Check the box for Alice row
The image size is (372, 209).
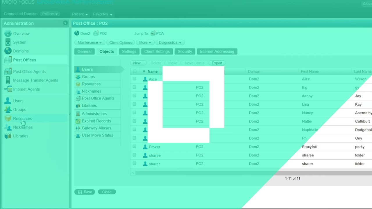(135, 79)
